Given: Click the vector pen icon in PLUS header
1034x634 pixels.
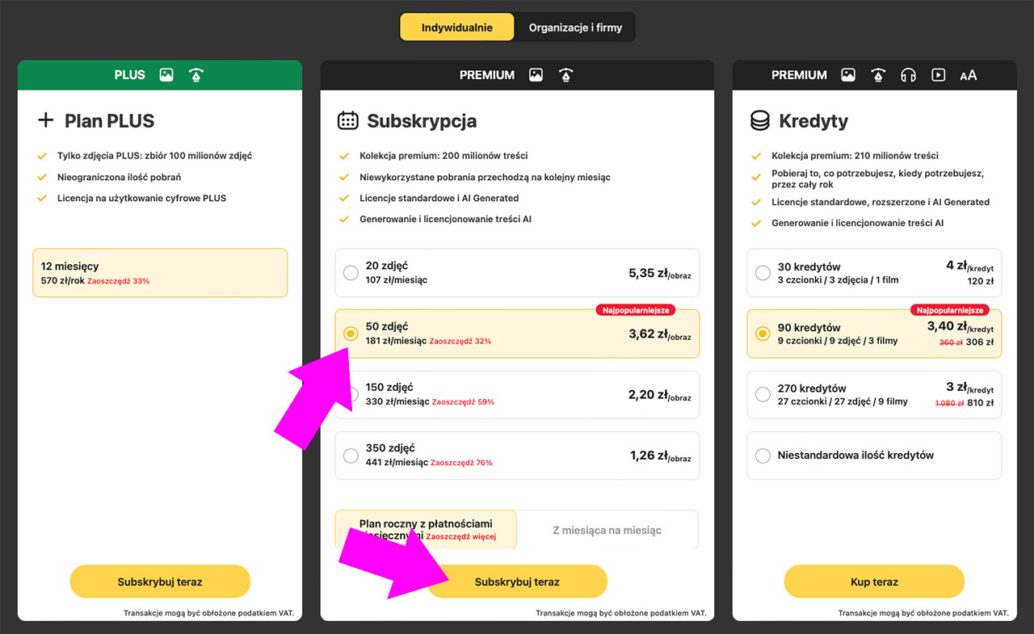Looking at the screenshot, I should [195, 75].
